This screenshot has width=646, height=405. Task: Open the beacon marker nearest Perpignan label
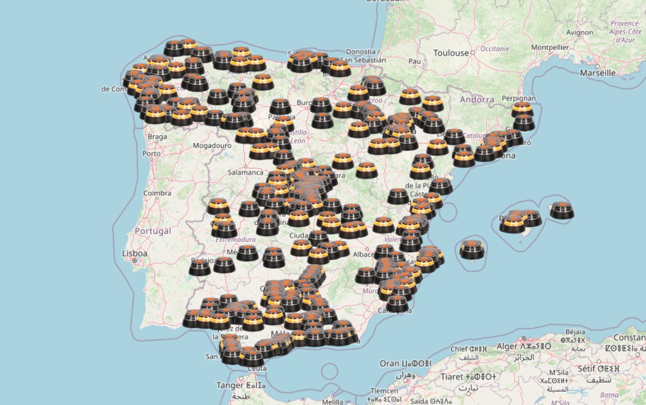tap(522, 109)
